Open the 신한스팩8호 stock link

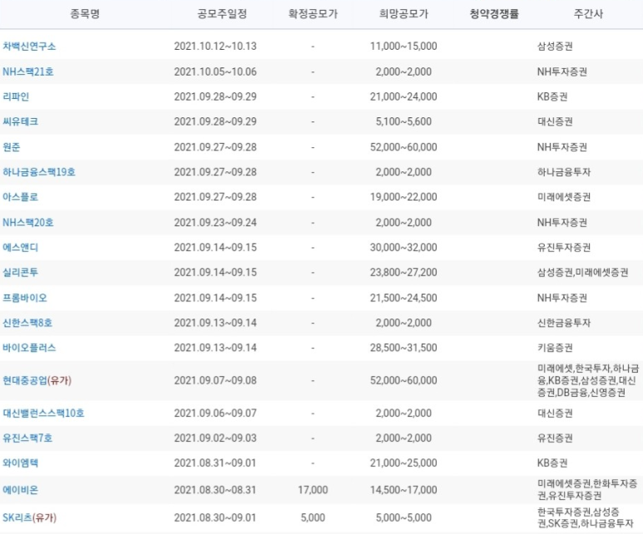27,323
